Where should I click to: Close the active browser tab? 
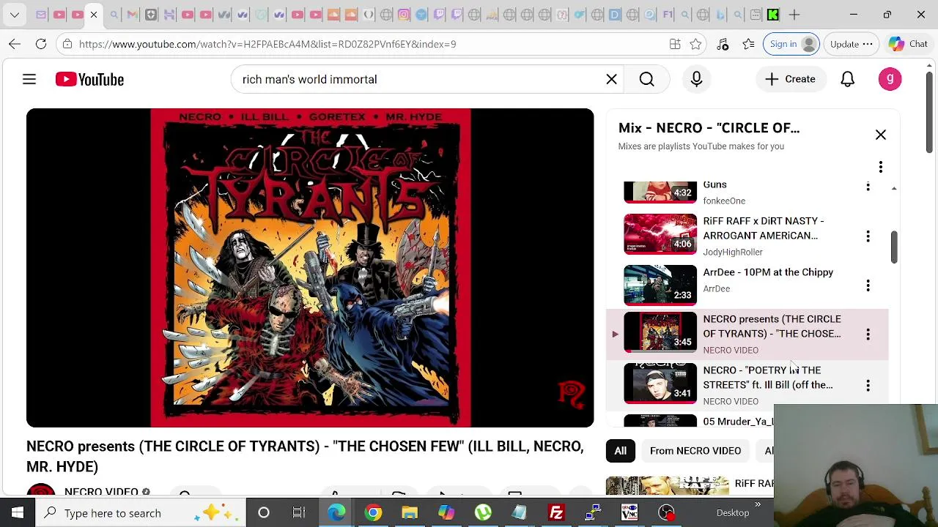[94, 15]
